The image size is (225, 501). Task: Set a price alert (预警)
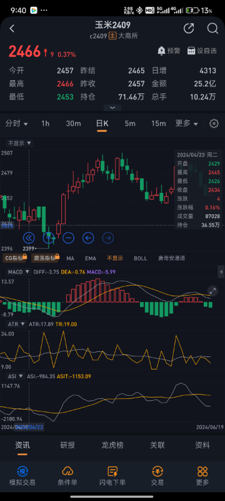click(169, 51)
